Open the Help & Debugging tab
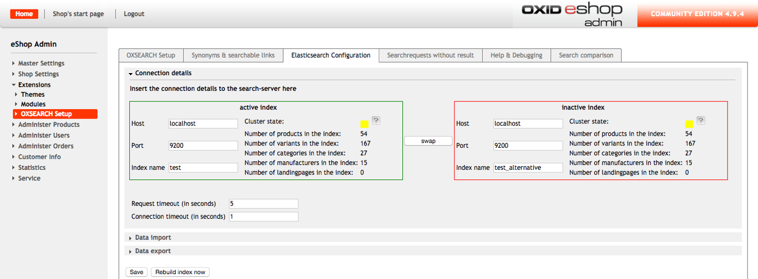The height and width of the screenshot is (279, 758). [517, 55]
